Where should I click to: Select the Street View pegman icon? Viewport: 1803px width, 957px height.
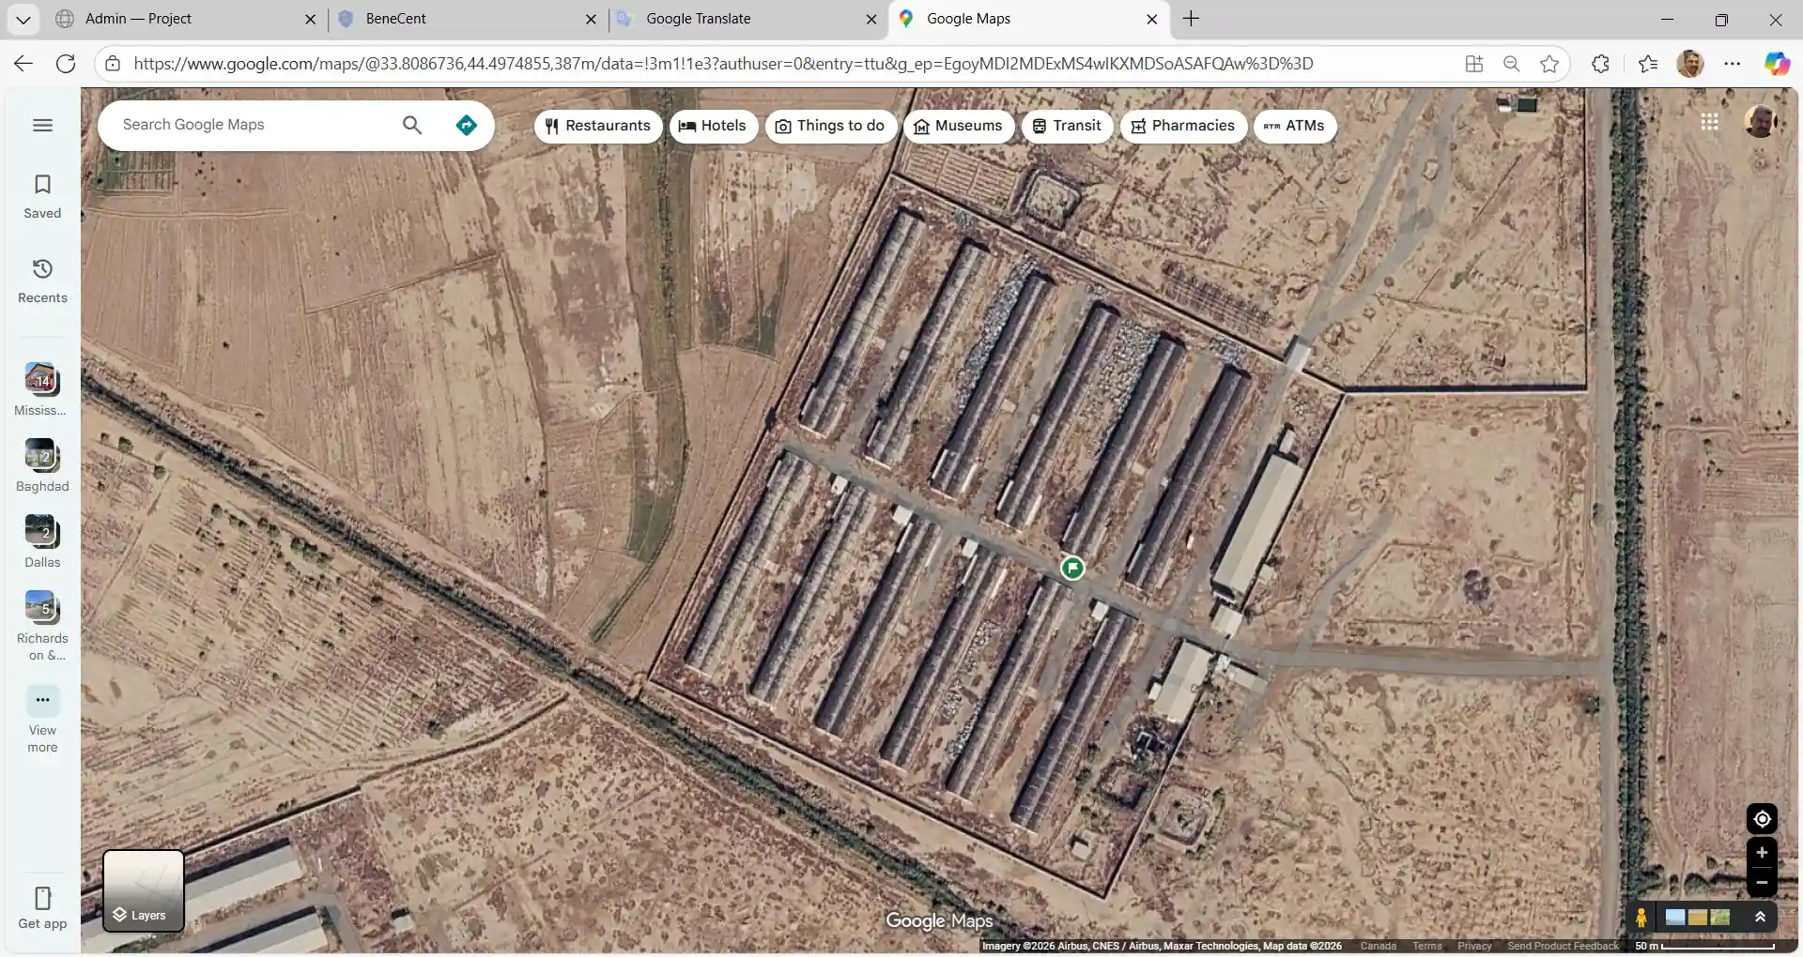coord(1641,918)
